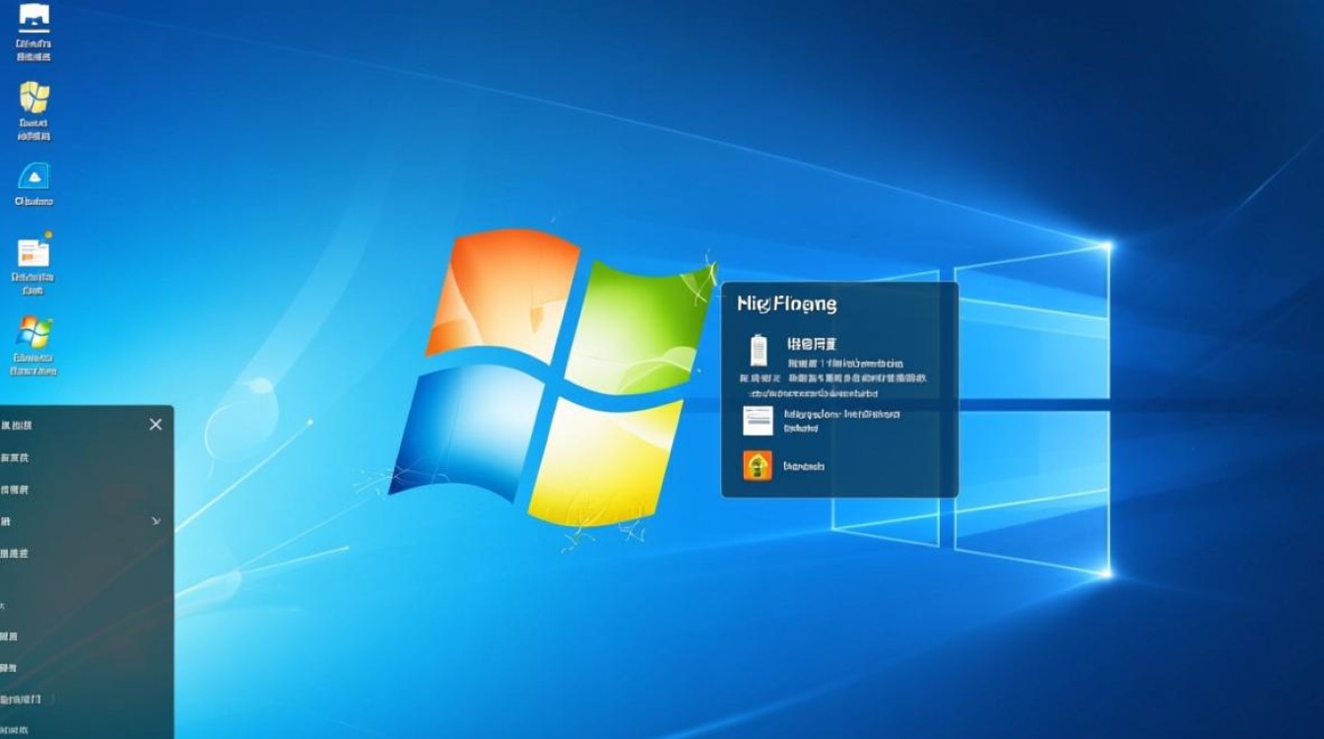Select the second-to-last entry in left panel
This screenshot has width=1324, height=739.
coord(20,699)
